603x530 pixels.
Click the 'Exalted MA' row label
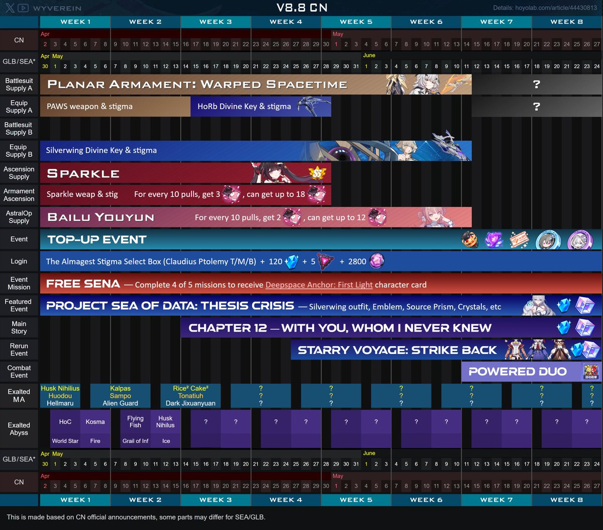point(19,395)
